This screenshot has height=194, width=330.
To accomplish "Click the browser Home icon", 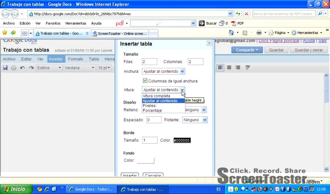I will (x=231, y=33).
